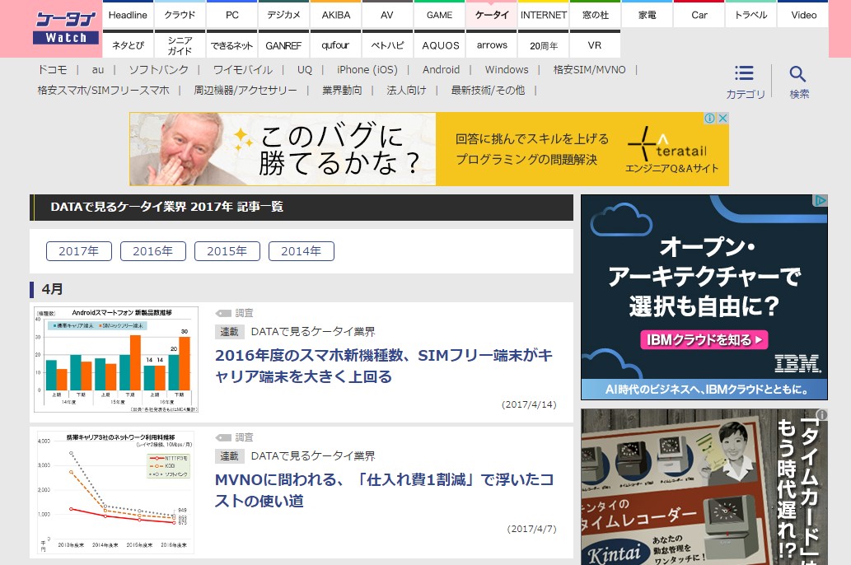
Task: Open the arrows tab
Action: point(492,45)
